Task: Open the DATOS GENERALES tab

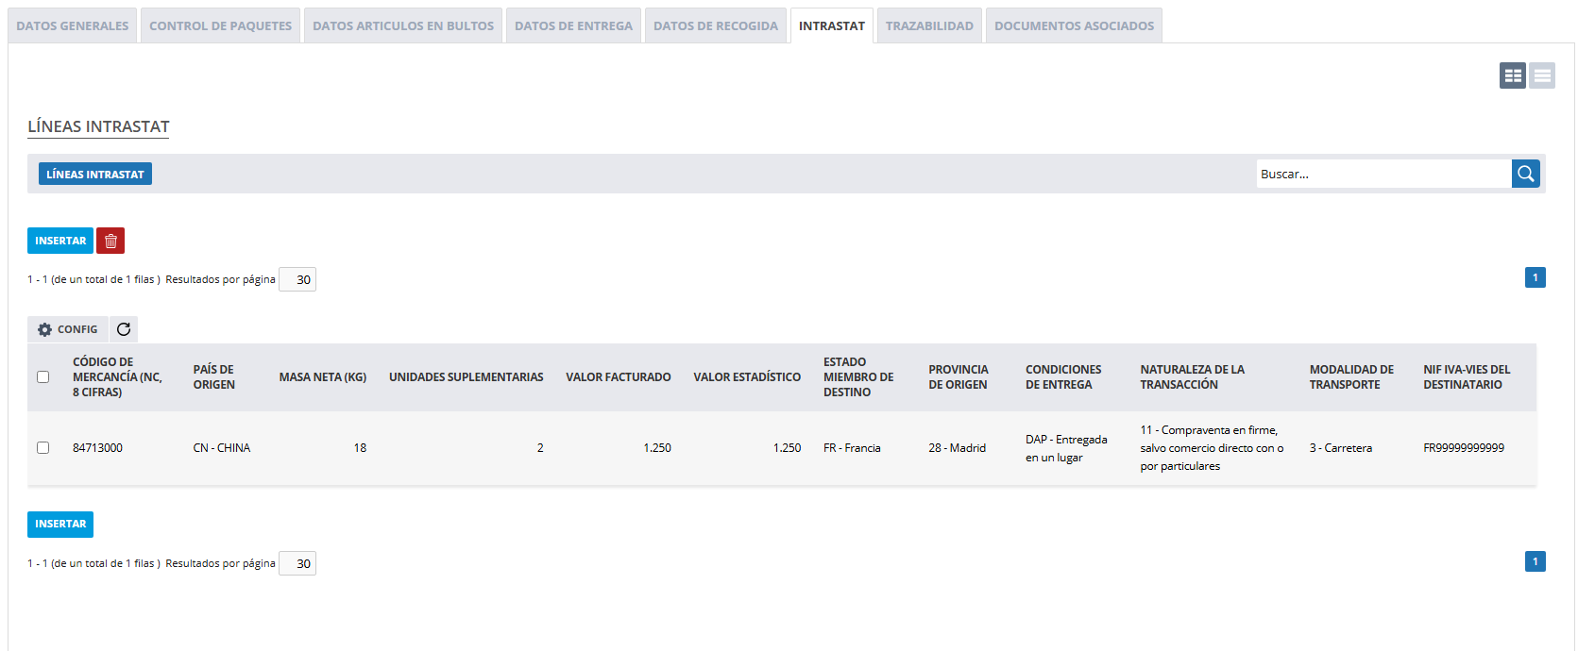Action: tap(73, 25)
